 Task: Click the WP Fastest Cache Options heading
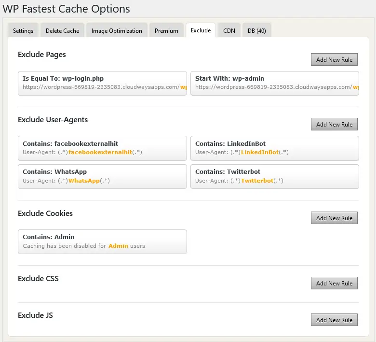point(67,9)
